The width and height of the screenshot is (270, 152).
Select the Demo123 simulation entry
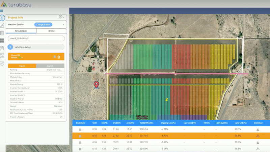coord(36,56)
